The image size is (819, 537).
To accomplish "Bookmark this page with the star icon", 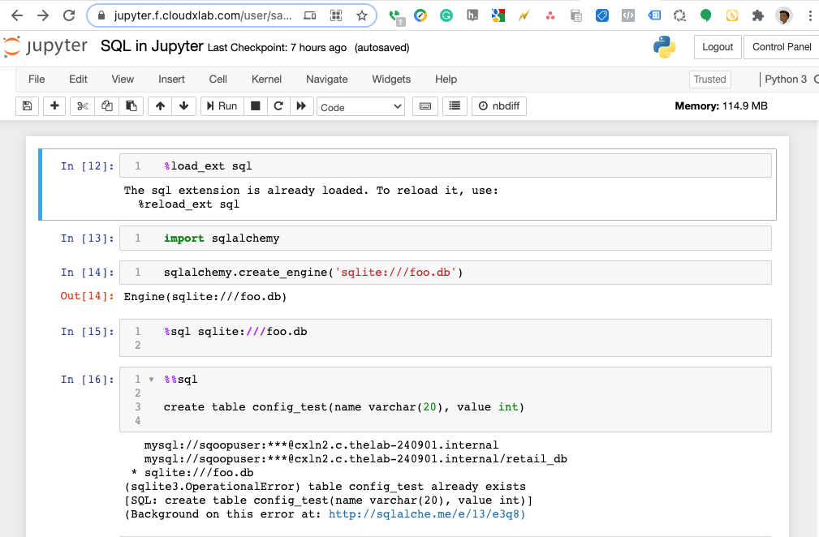I will point(362,15).
